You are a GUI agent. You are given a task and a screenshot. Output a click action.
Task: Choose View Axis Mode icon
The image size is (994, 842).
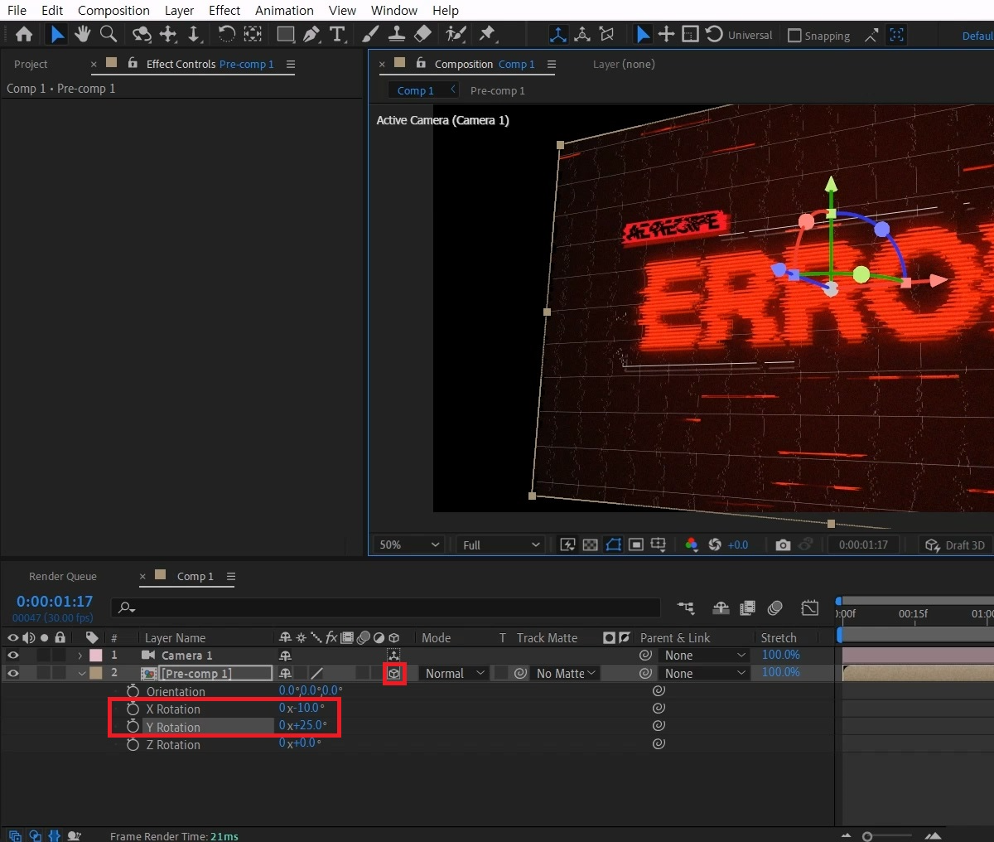(x=607, y=35)
